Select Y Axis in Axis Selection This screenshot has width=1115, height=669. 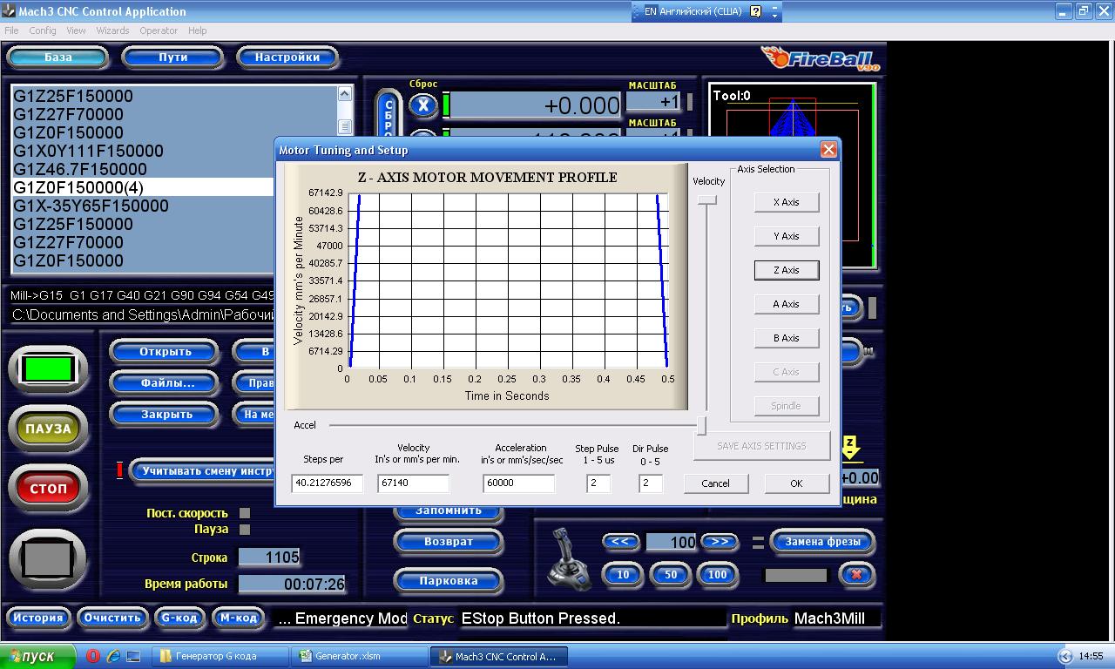[787, 236]
